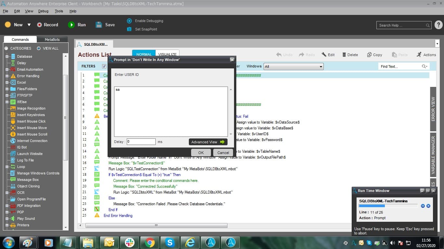The width and height of the screenshot is (444, 249).
Task: Open the Tools menu
Action: coord(59,11)
